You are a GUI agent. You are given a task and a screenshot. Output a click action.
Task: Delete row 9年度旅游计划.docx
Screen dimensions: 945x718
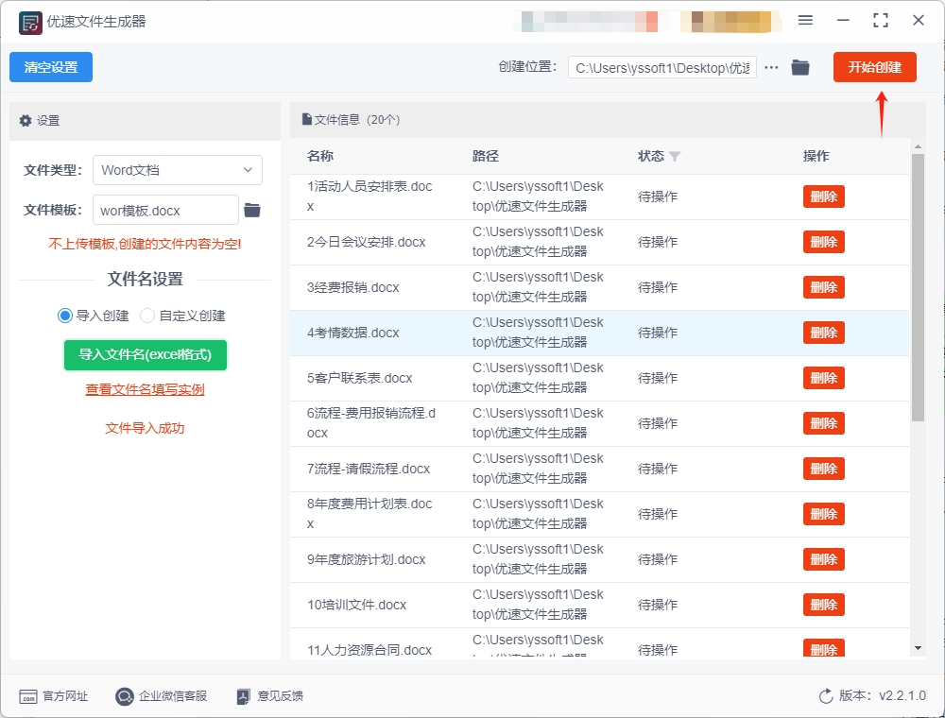pyautogui.click(x=824, y=559)
